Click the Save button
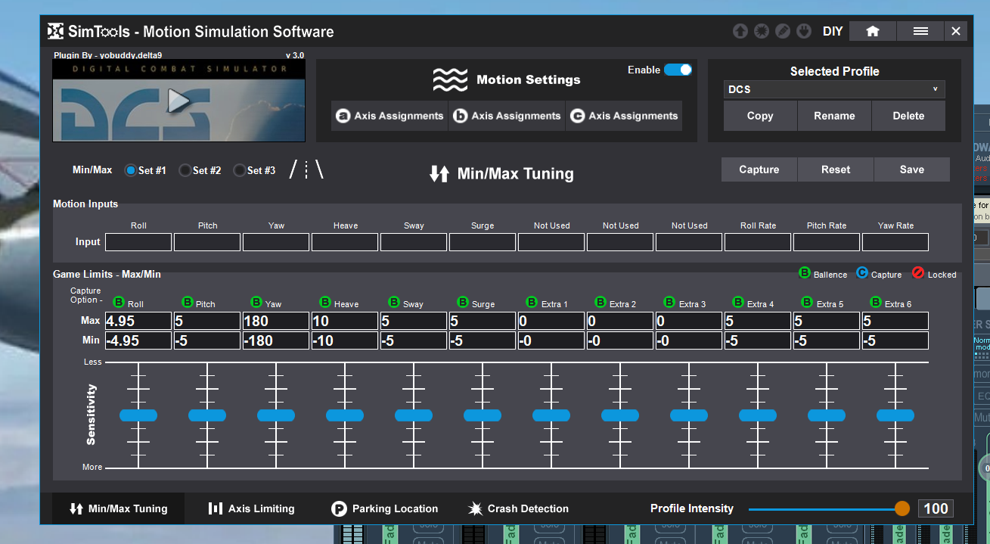Viewport: 990px width, 544px height. (x=911, y=169)
